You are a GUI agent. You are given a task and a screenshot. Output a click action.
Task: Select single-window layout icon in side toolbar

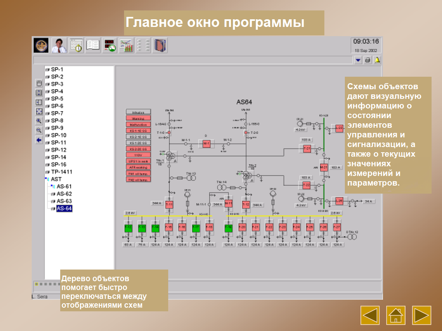click(39, 84)
